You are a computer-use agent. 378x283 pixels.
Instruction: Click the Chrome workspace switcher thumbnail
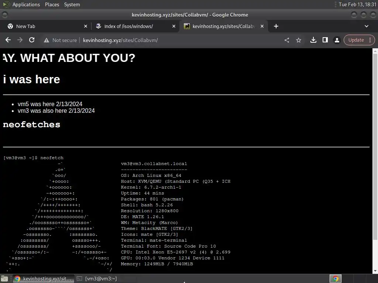[x=335, y=279]
